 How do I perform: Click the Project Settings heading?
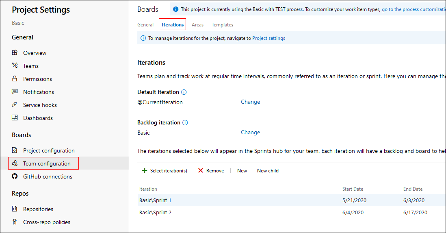(x=41, y=10)
